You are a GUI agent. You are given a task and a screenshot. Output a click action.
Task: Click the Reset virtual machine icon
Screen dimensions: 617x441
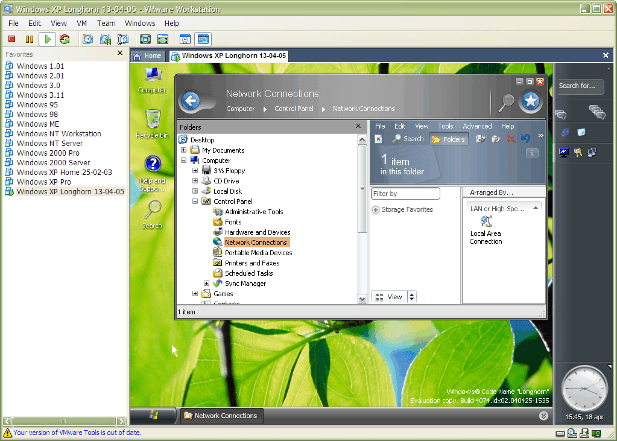click(x=65, y=39)
